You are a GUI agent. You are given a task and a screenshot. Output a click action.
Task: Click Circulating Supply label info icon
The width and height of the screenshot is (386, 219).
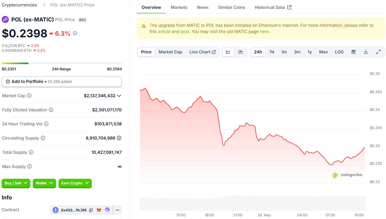pyautogui.click(x=43, y=138)
